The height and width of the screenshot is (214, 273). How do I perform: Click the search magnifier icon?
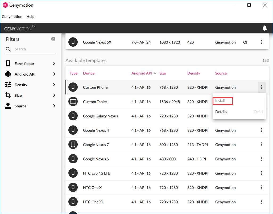click(x=8, y=49)
